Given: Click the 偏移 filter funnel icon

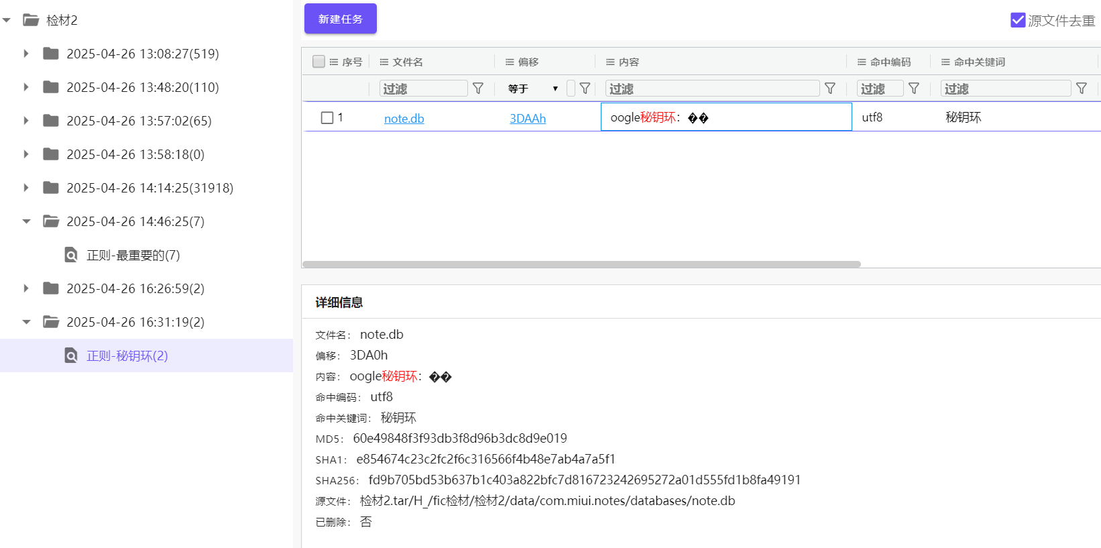Looking at the screenshot, I should tap(585, 89).
